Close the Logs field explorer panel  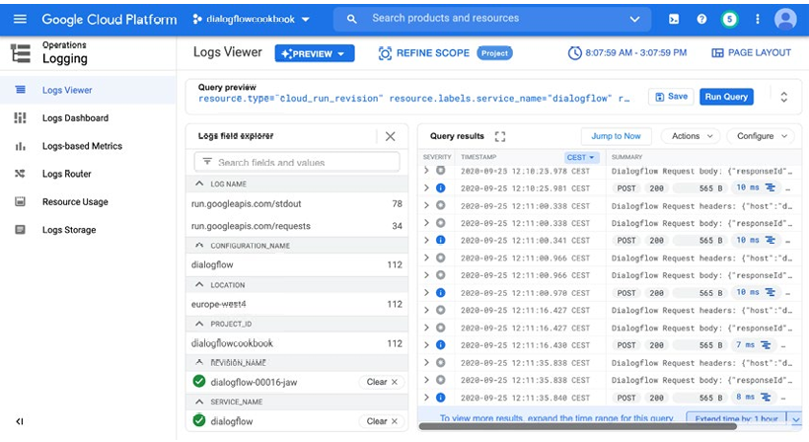391,136
